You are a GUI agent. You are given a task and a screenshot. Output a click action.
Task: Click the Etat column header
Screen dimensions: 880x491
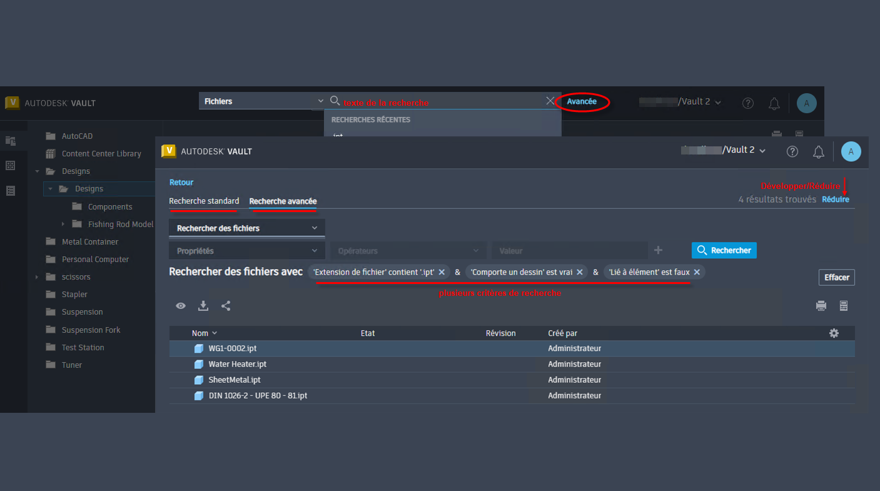tap(368, 333)
